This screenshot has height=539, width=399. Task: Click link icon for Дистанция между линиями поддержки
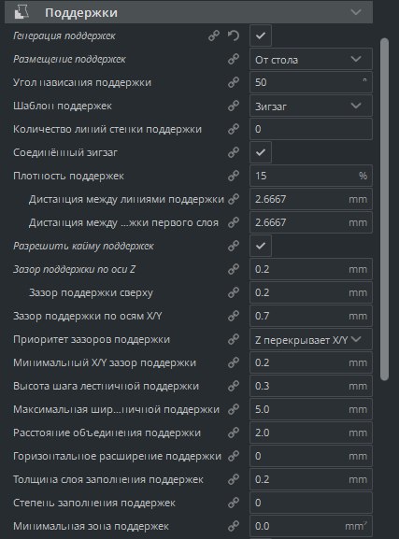coord(234,199)
